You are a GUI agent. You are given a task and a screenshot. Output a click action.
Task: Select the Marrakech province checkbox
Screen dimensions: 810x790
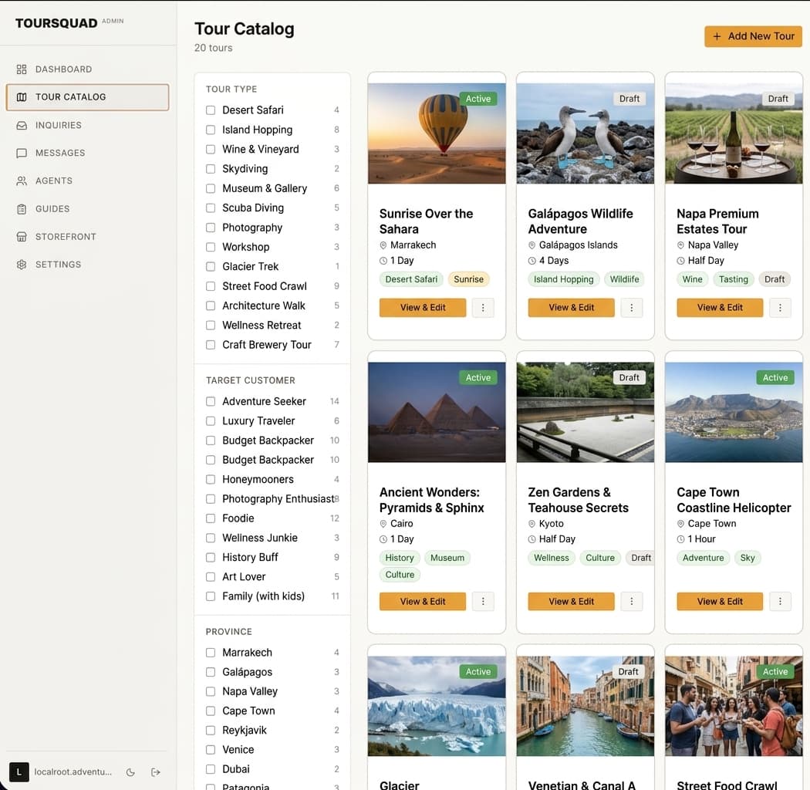(211, 653)
